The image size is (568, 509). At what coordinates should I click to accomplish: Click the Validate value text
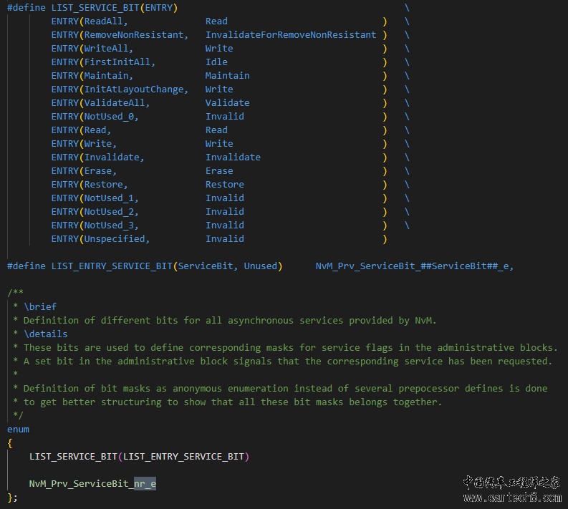pos(227,103)
